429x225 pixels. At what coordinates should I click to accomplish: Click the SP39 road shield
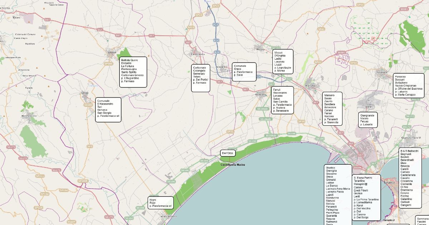pyautogui.click(x=301, y=121)
